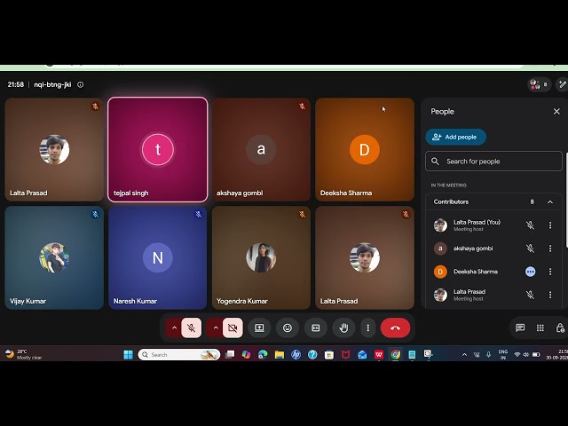Raise hand in the meeting
The image size is (568, 426).
point(343,327)
